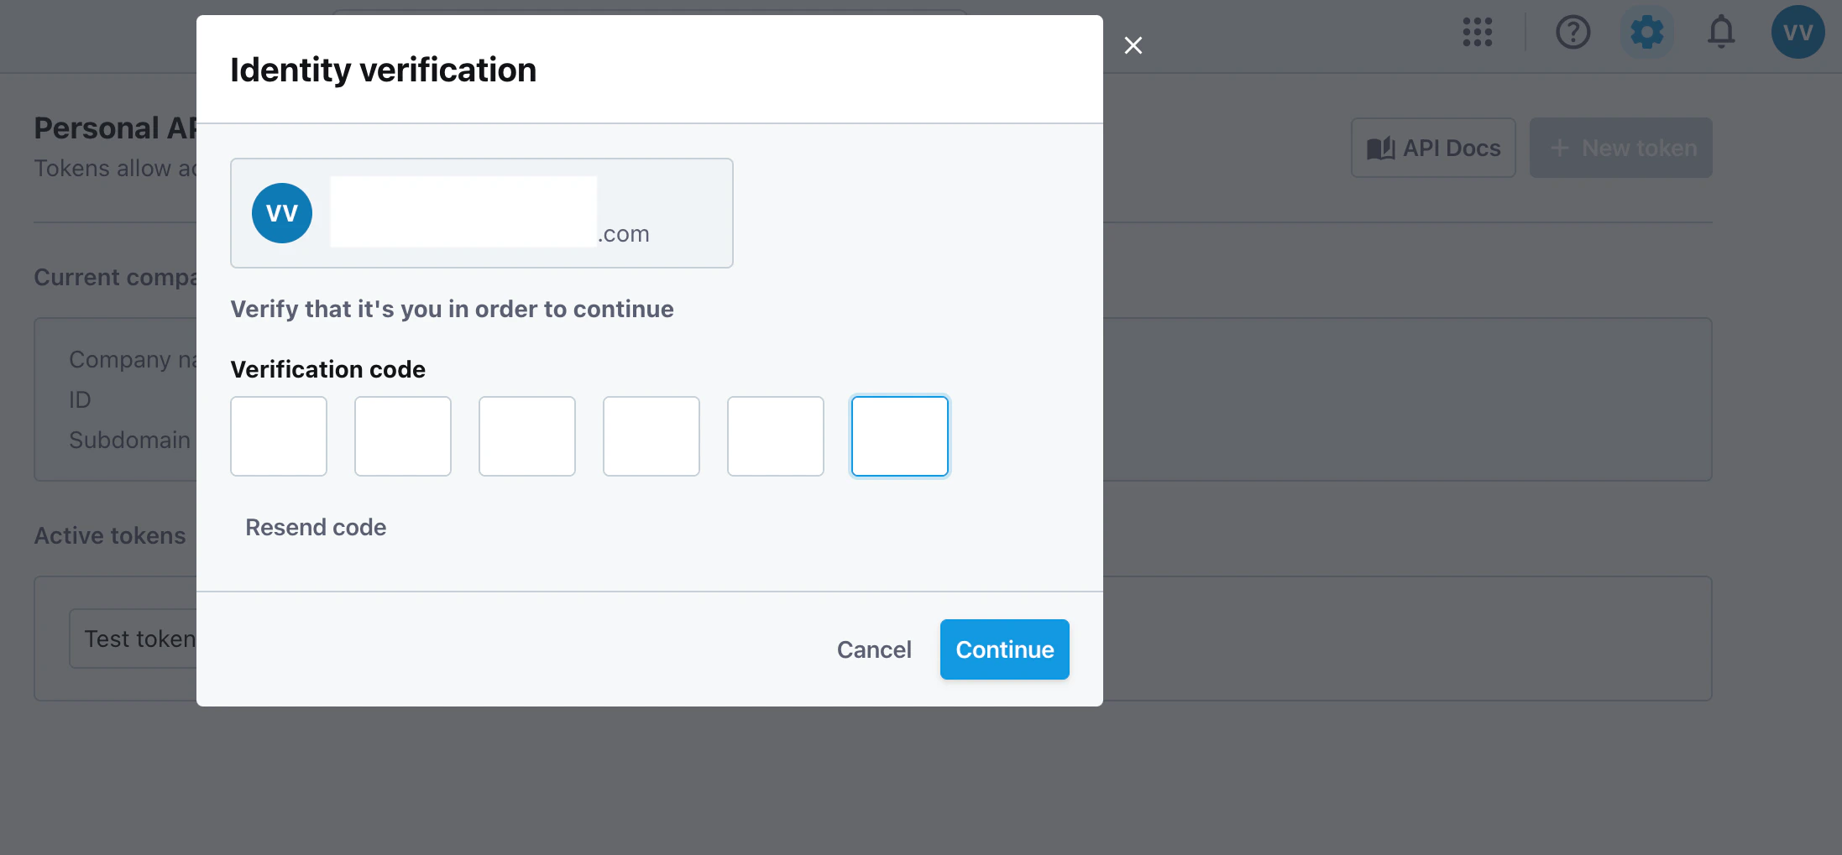The image size is (1842, 855).
Task: Select the settings gear icon
Action: (x=1646, y=33)
